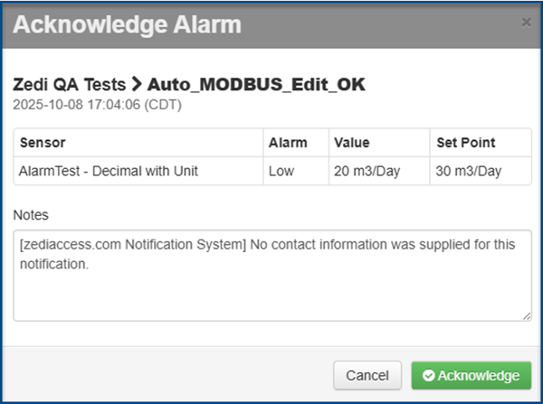Click the Auto_MODBUS_Edit_OK heading

tap(255, 84)
